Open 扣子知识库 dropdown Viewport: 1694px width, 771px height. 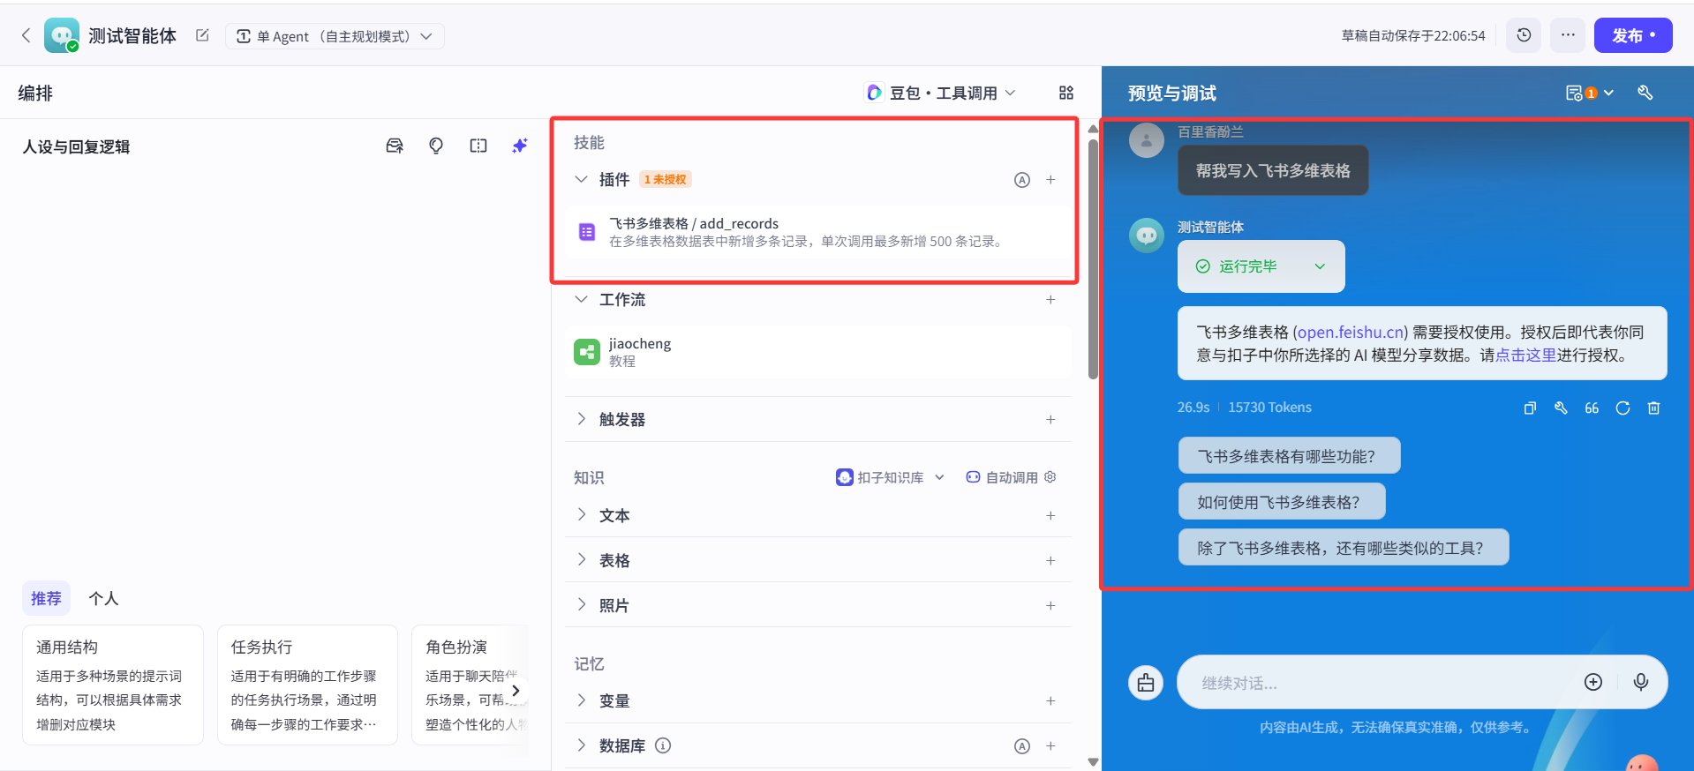(891, 477)
